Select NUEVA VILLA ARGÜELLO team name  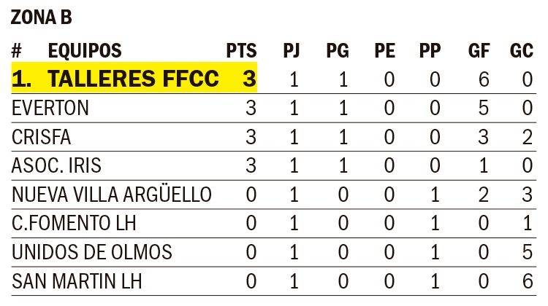pyautogui.click(x=113, y=195)
